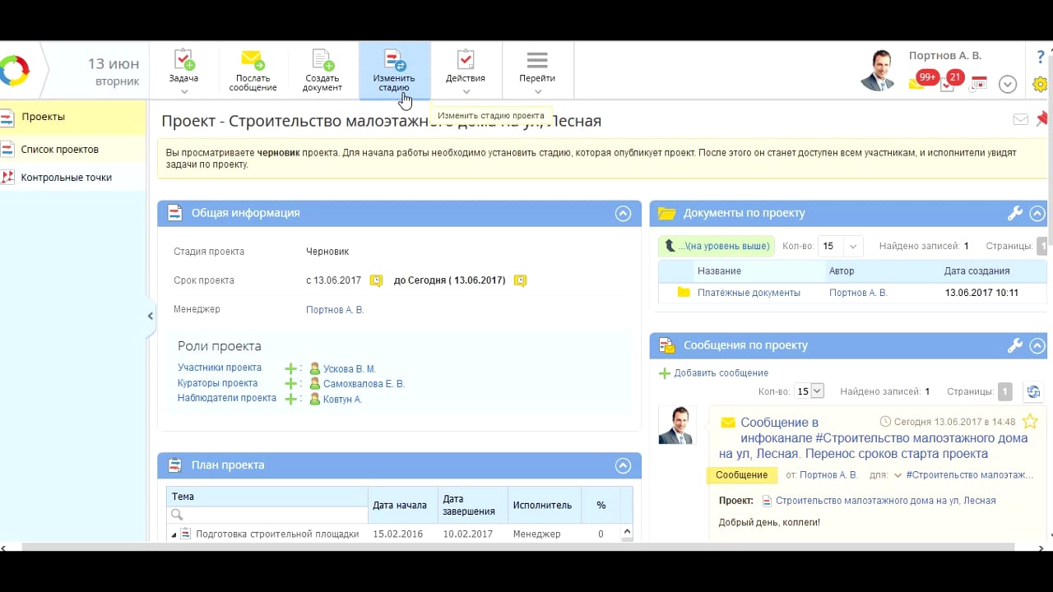Collapse the Сообщения по проекту panel
Screen dimensions: 1053x592
[1037, 346]
